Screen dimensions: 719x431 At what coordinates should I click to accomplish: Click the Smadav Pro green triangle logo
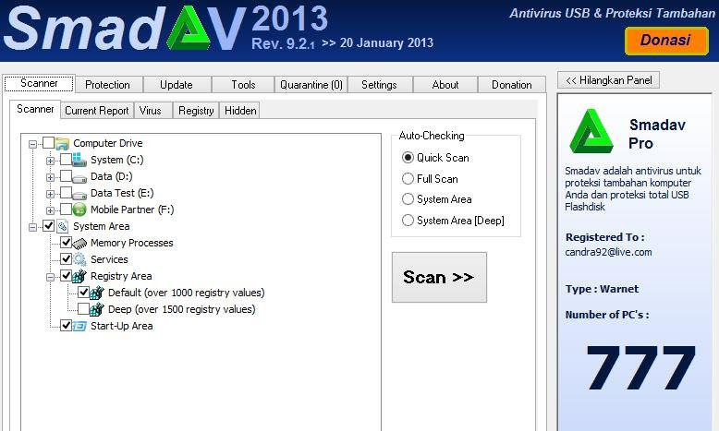591,131
